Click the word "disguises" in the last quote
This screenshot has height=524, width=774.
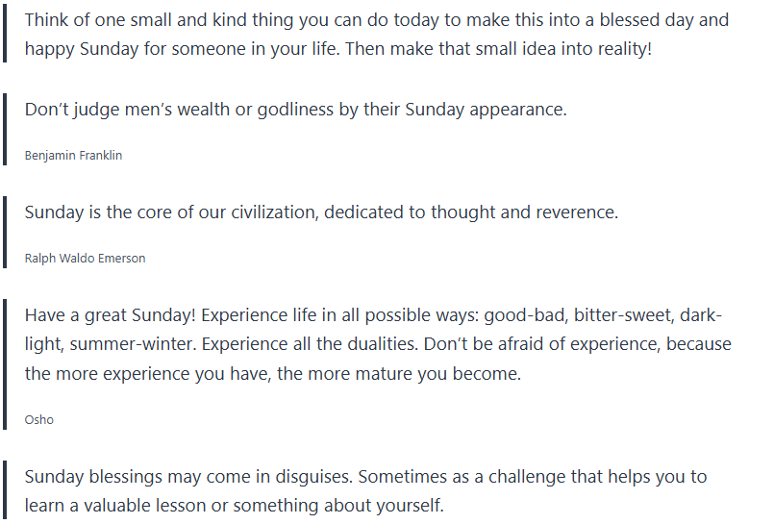point(389,476)
